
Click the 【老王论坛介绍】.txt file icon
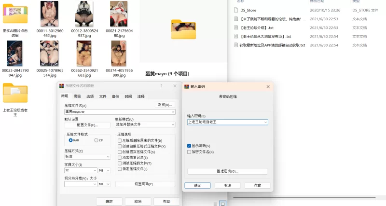(x=236, y=27)
